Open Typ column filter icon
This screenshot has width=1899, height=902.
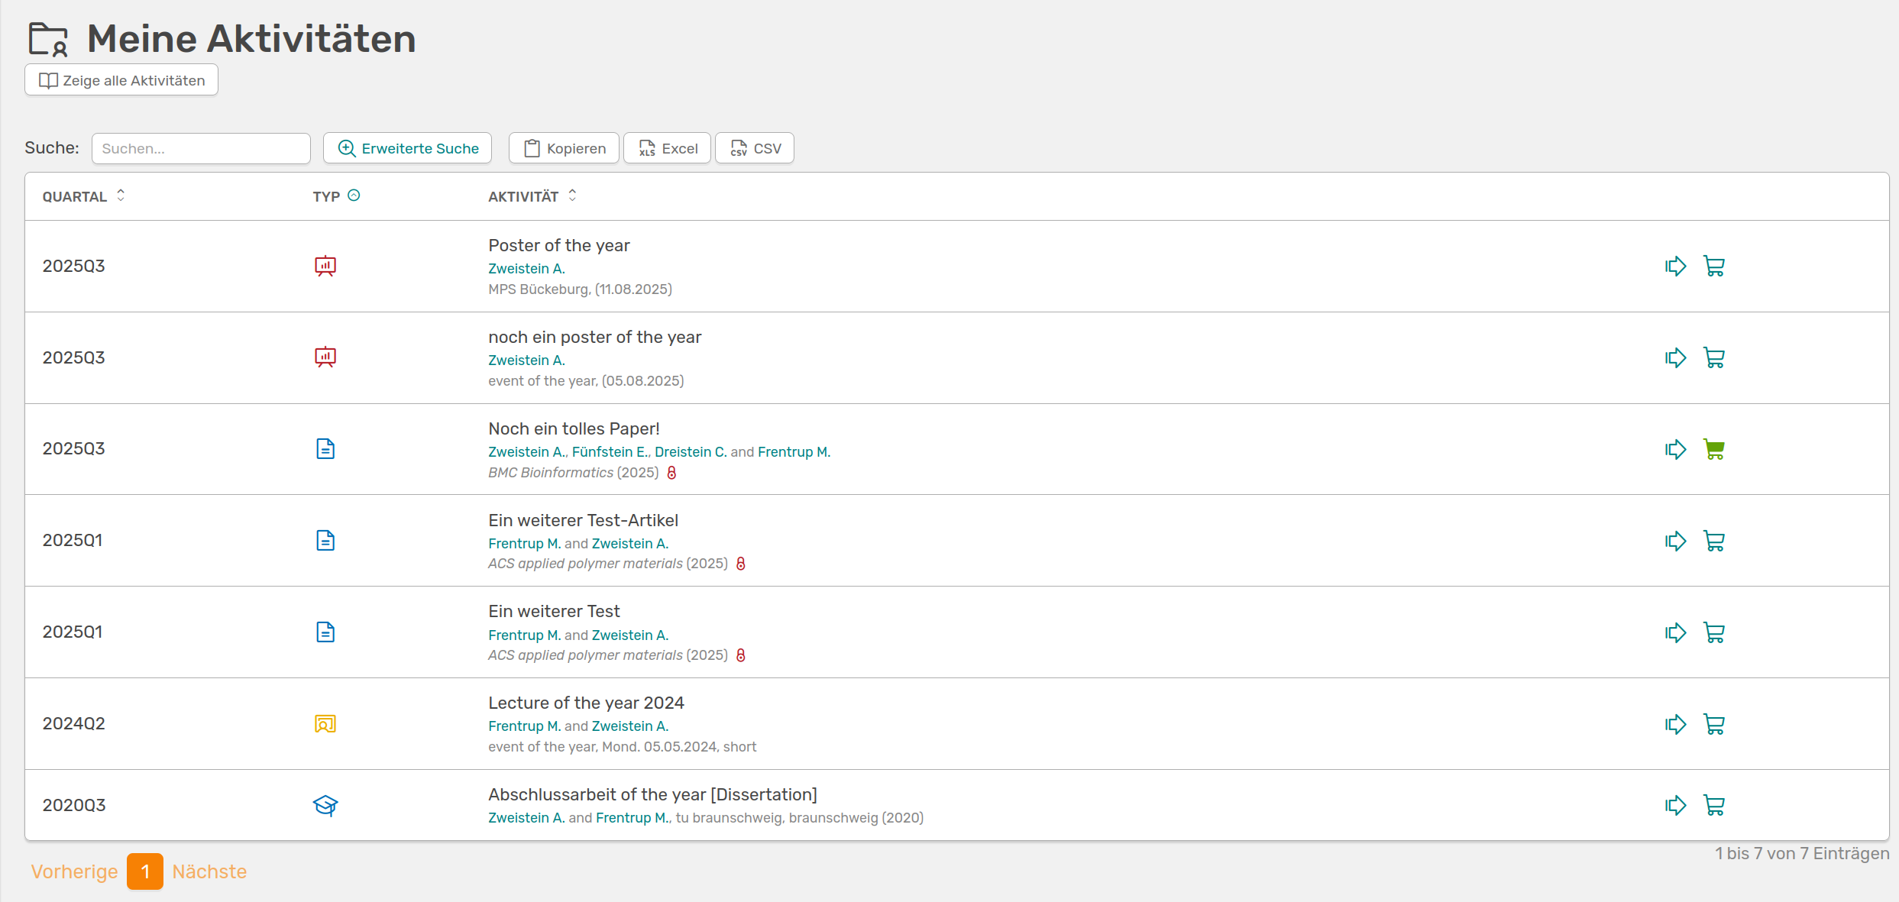point(354,196)
